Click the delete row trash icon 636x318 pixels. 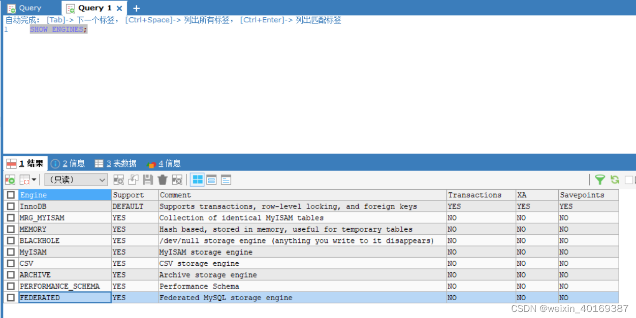click(163, 180)
